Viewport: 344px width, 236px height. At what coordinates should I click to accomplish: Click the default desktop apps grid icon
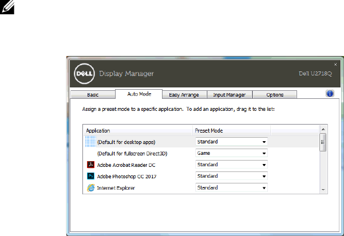click(x=90, y=142)
